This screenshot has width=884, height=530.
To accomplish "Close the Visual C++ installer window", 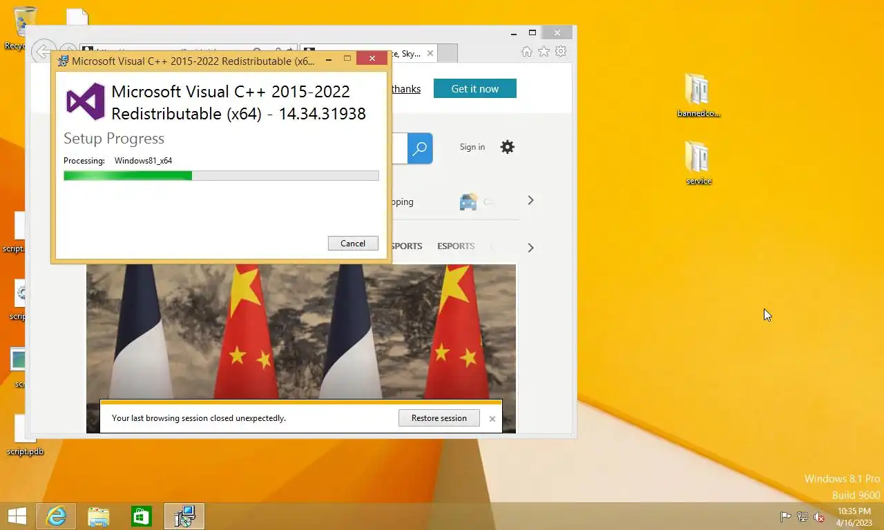I will coord(372,59).
